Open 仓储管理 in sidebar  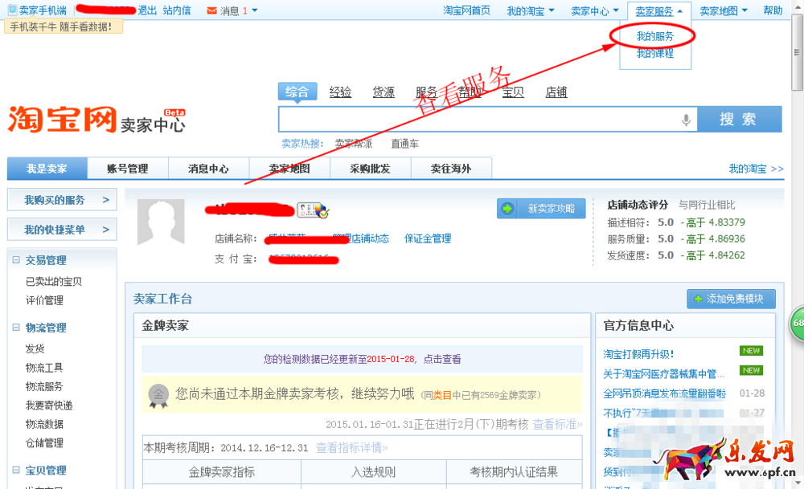[44, 443]
